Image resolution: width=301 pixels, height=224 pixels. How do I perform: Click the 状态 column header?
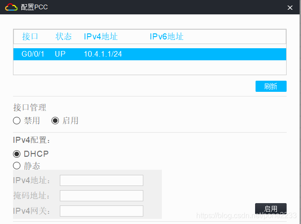pyautogui.click(x=64, y=37)
